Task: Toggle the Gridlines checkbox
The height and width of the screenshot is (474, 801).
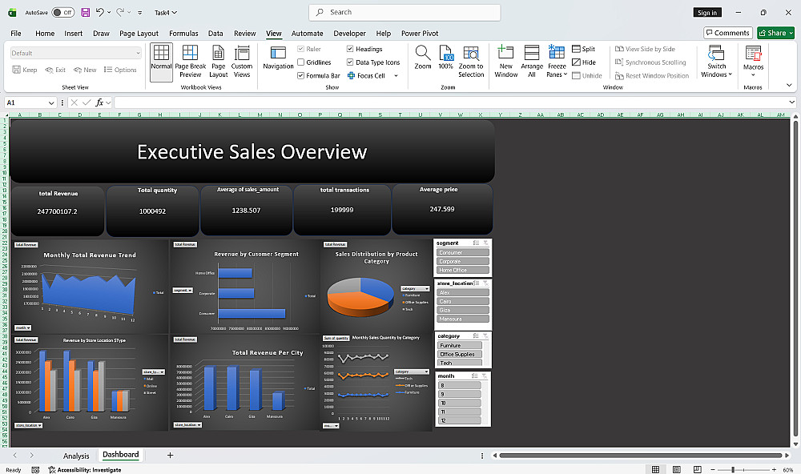Action: coord(301,62)
